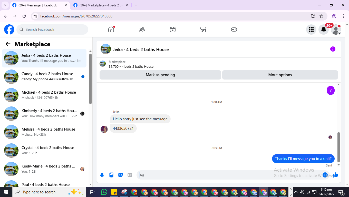
Task: Click the conversation list scrollbar
Action: point(90,78)
